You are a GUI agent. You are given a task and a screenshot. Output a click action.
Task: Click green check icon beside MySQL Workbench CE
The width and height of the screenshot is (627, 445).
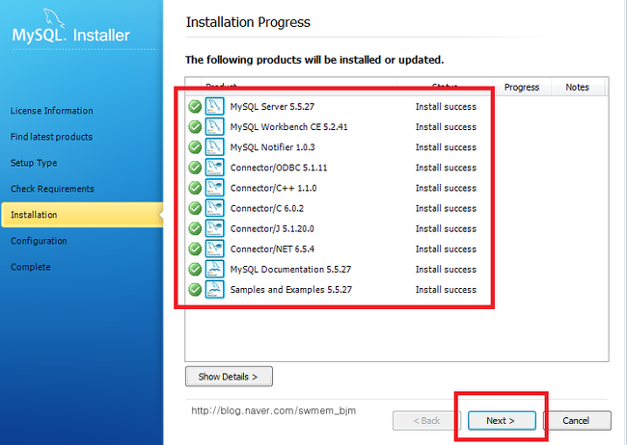coord(195,127)
